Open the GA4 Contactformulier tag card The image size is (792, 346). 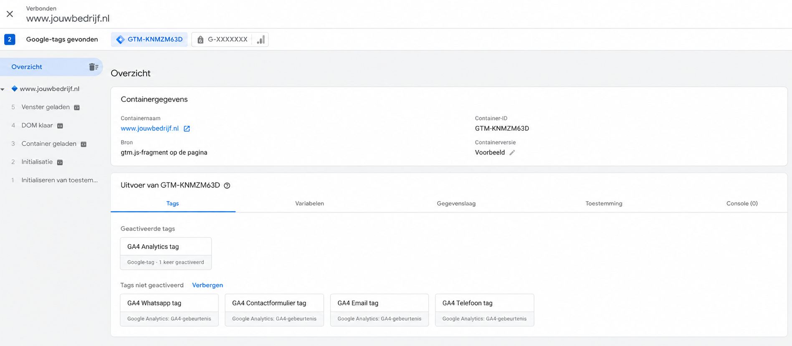(x=274, y=310)
